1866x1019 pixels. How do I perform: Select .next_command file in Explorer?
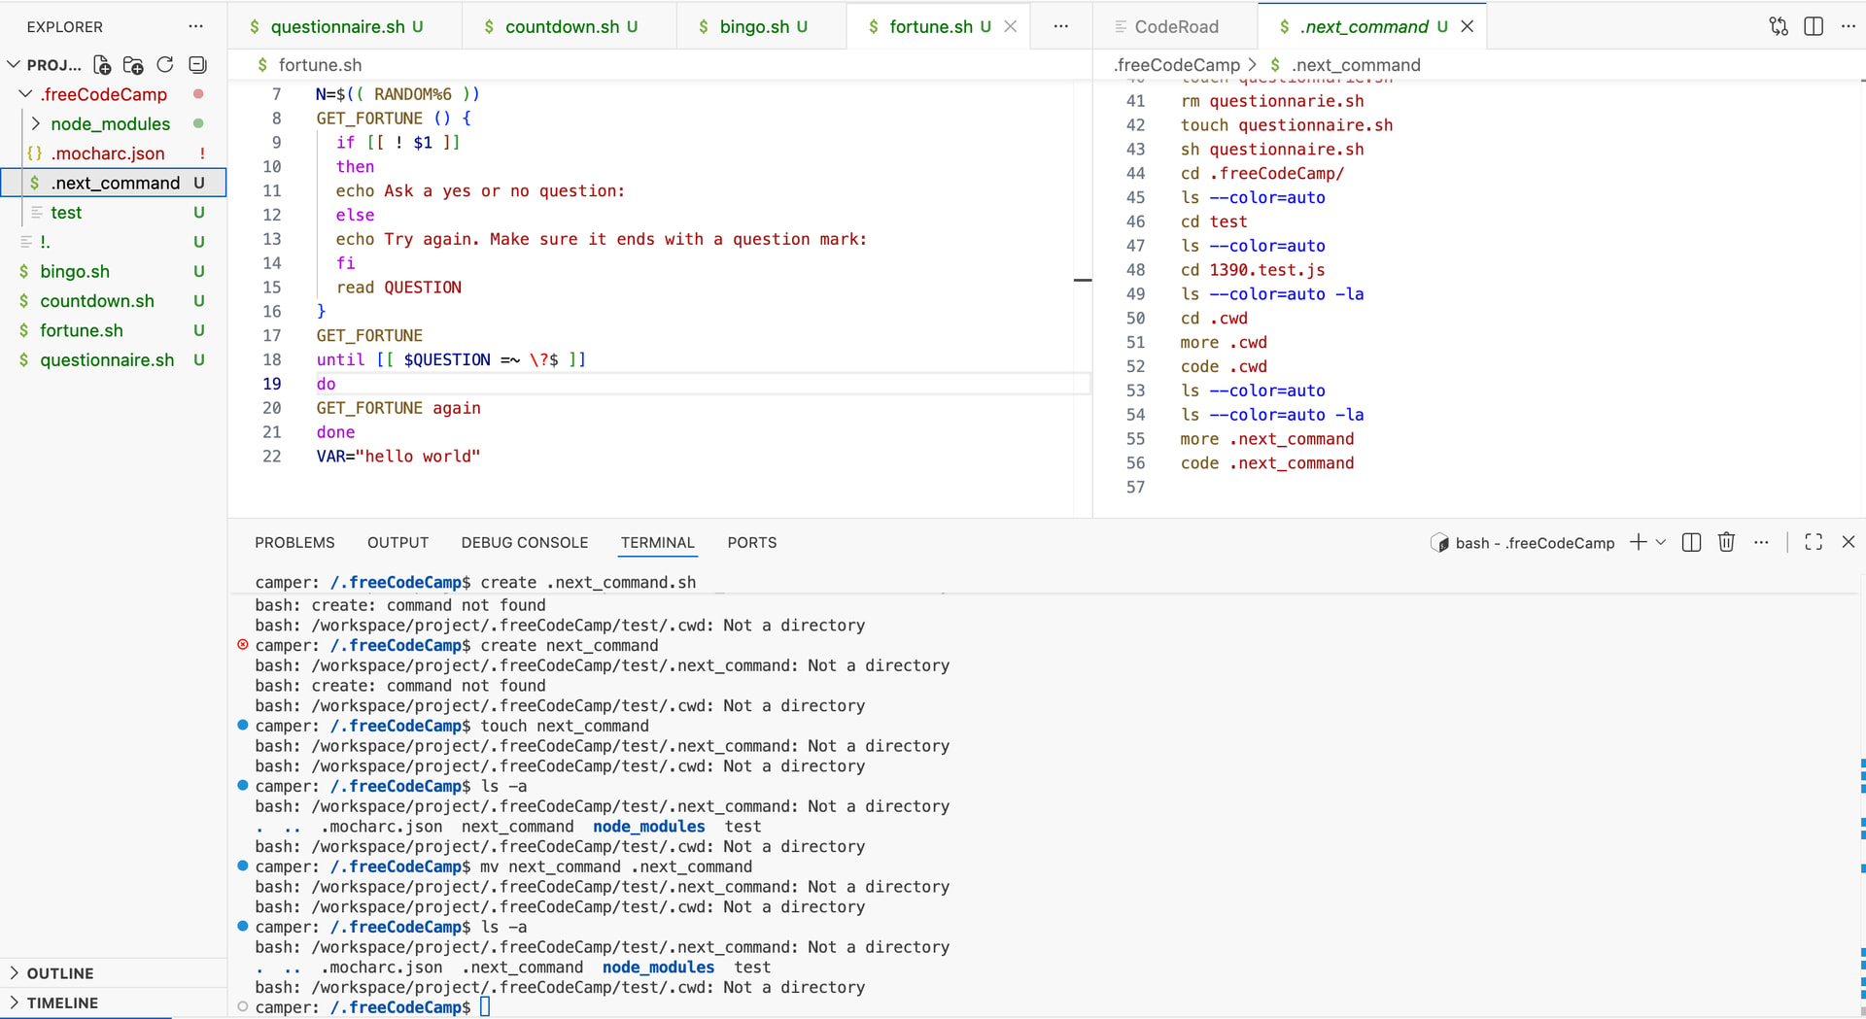[114, 183]
